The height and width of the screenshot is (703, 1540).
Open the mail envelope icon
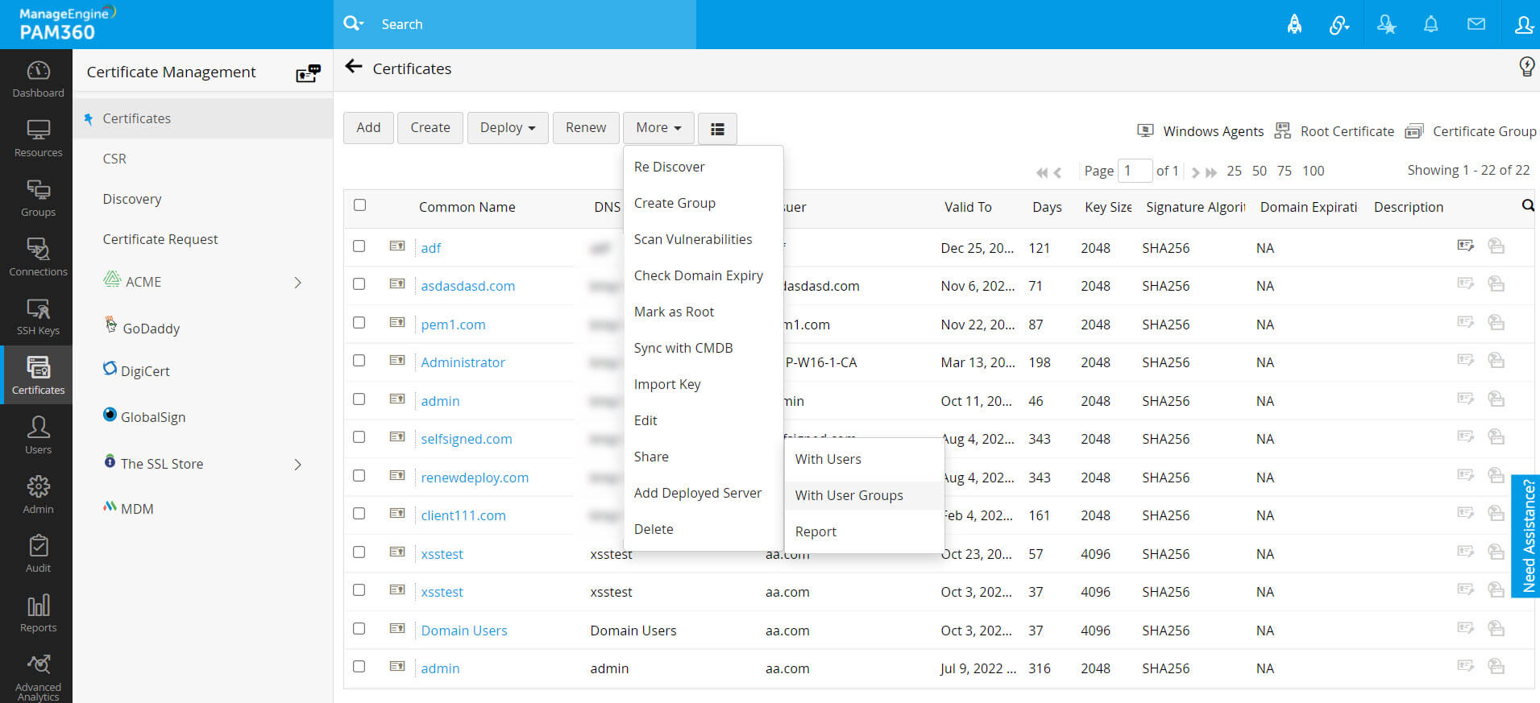pyautogui.click(x=1476, y=24)
